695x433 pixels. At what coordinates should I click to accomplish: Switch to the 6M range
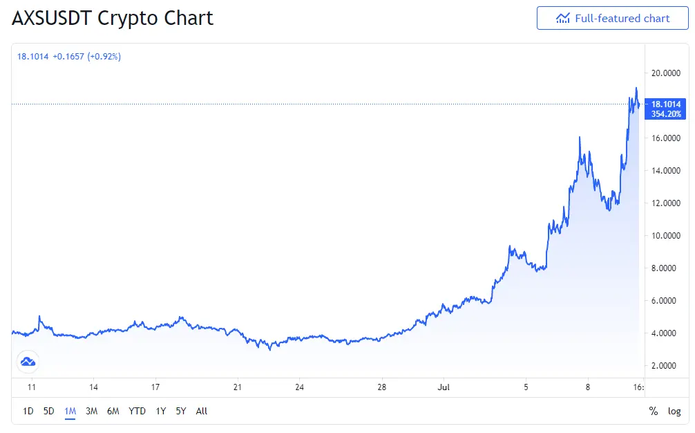pyautogui.click(x=113, y=412)
